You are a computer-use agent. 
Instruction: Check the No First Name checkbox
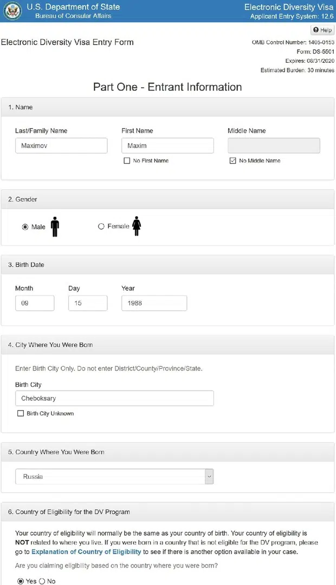(x=127, y=161)
